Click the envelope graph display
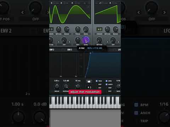The width and height of the screenshot is (170, 127). [x=66, y=65]
